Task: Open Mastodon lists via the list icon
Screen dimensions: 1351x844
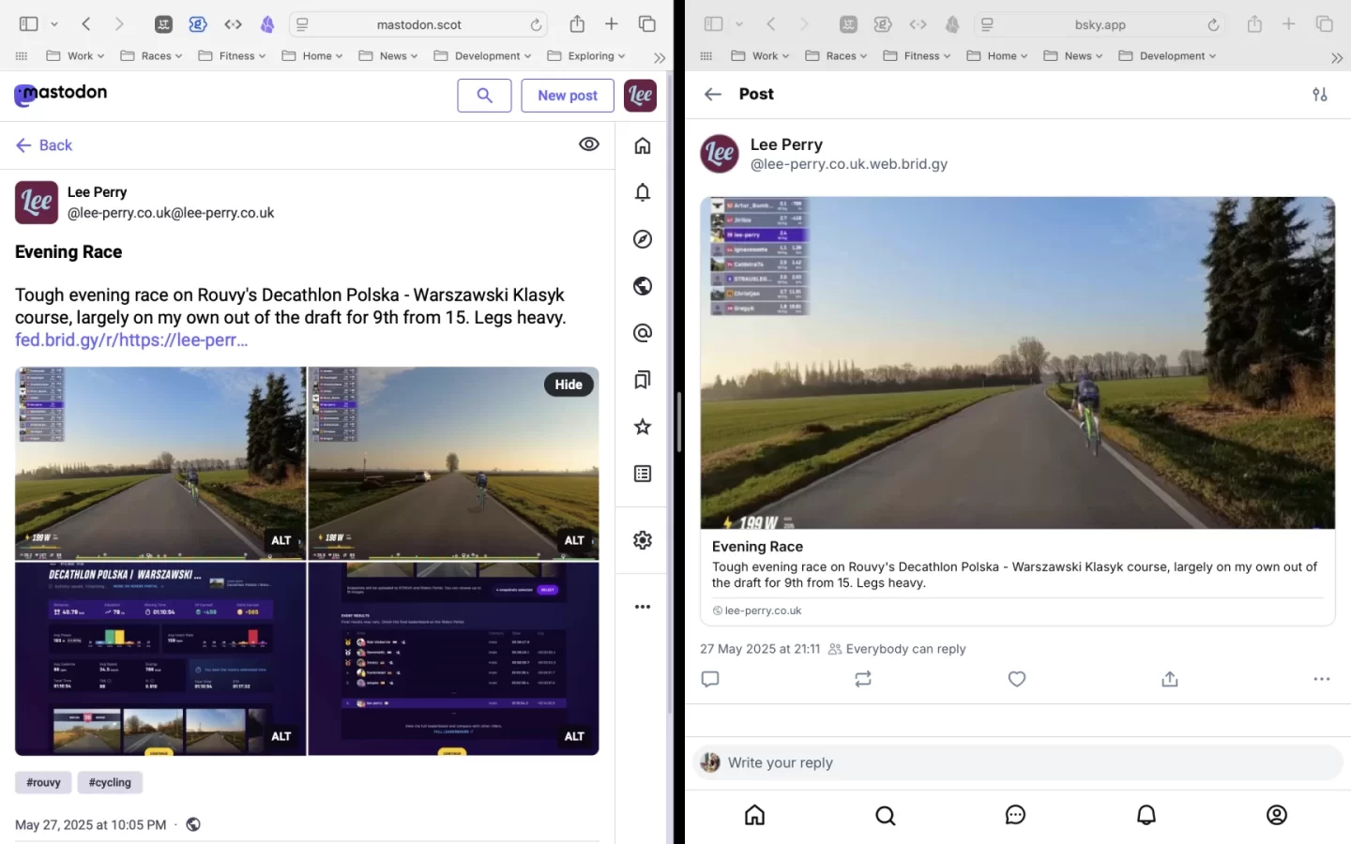Action: 642,474
